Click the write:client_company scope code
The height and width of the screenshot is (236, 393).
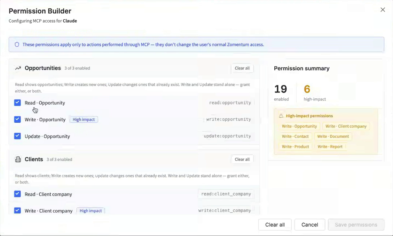(x=224, y=211)
